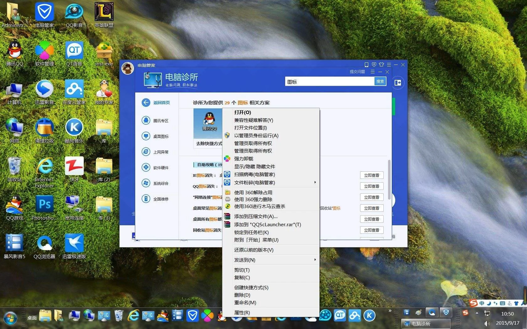
Task: Choose 锁定到任务栏(K)
Action: tap(271, 232)
